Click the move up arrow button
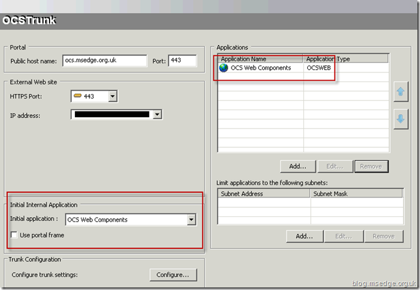Screen dimensions: 420x290 400,92
